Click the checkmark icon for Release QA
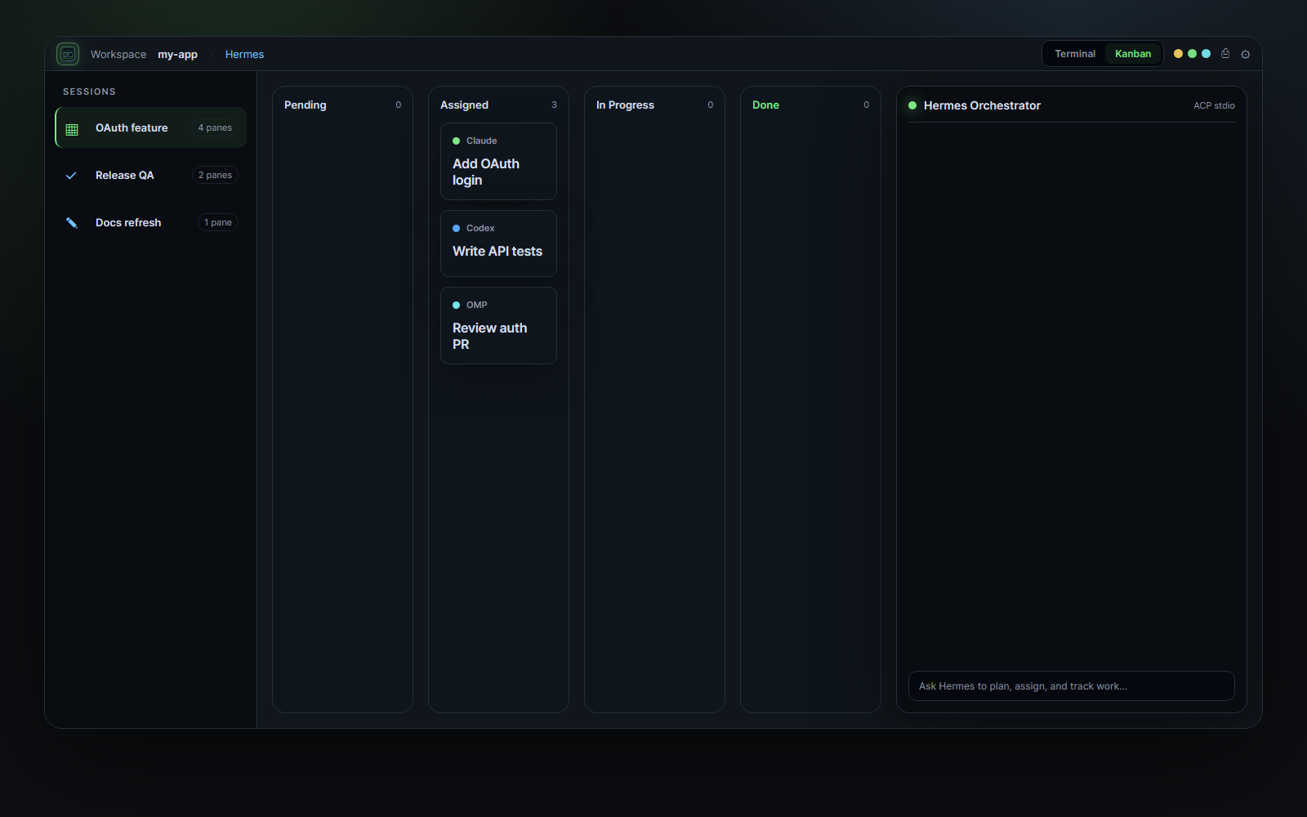The width and height of the screenshot is (1307, 817). (71, 176)
